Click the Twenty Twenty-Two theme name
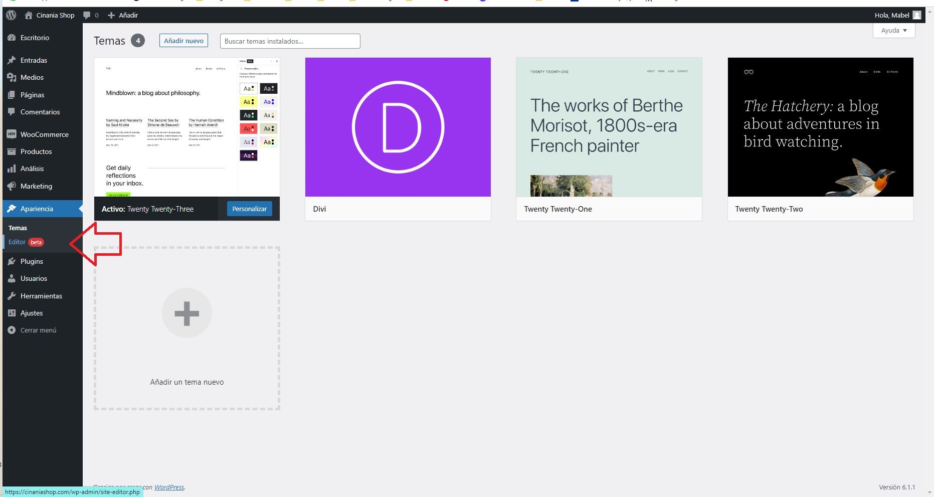 pyautogui.click(x=769, y=209)
